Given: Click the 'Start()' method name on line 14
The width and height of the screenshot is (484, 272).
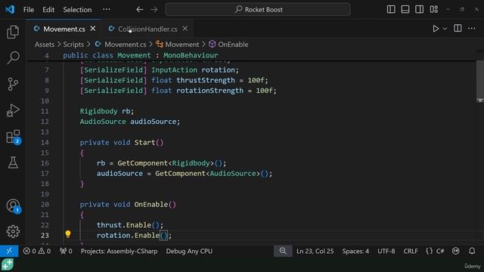Looking at the screenshot, I should pos(149,143).
